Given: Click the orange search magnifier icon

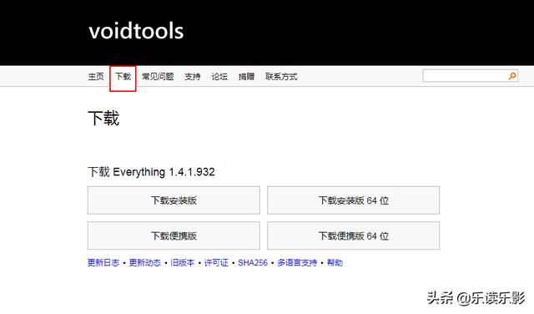Looking at the screenshot, I should pyautogui.click(x=512, y=76).
